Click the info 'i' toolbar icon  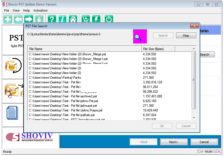coord(62,19)
